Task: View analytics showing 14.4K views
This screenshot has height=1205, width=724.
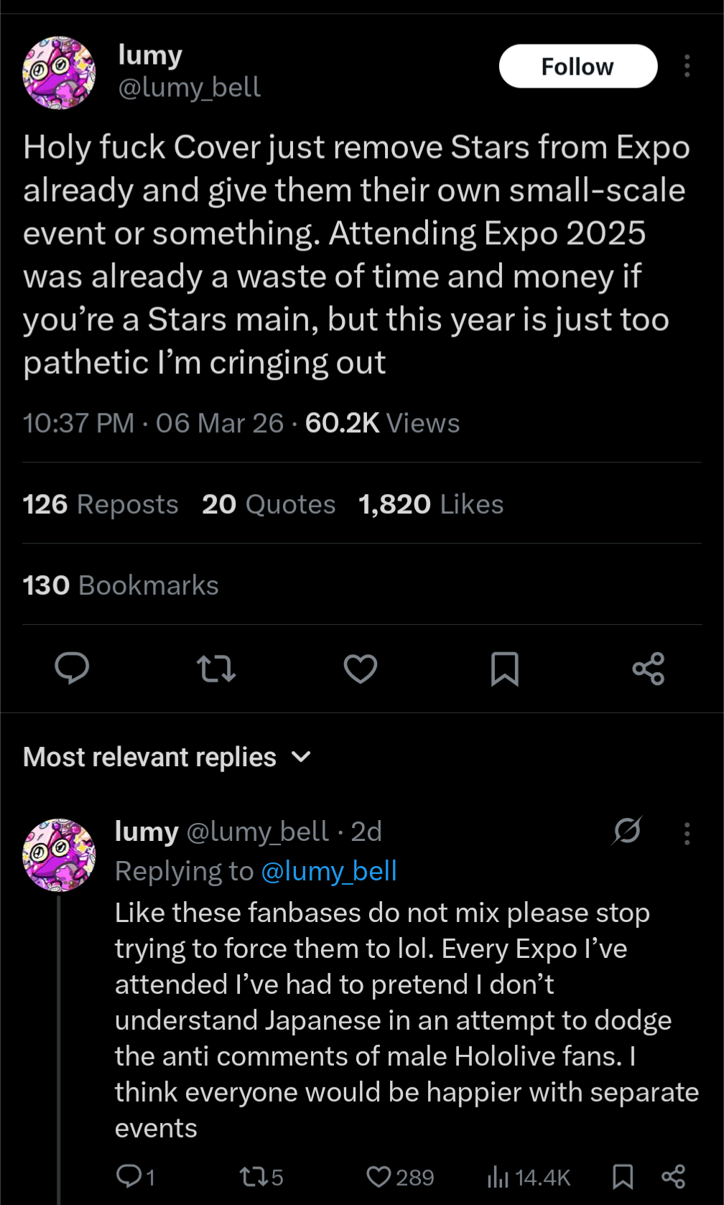Action: click(x=529, y=1177)
